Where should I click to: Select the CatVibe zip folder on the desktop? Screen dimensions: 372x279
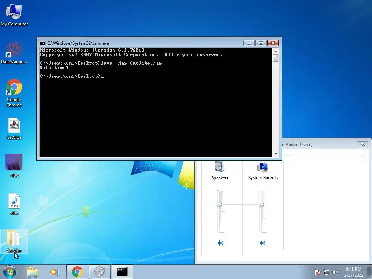click(x=14, y=241)
